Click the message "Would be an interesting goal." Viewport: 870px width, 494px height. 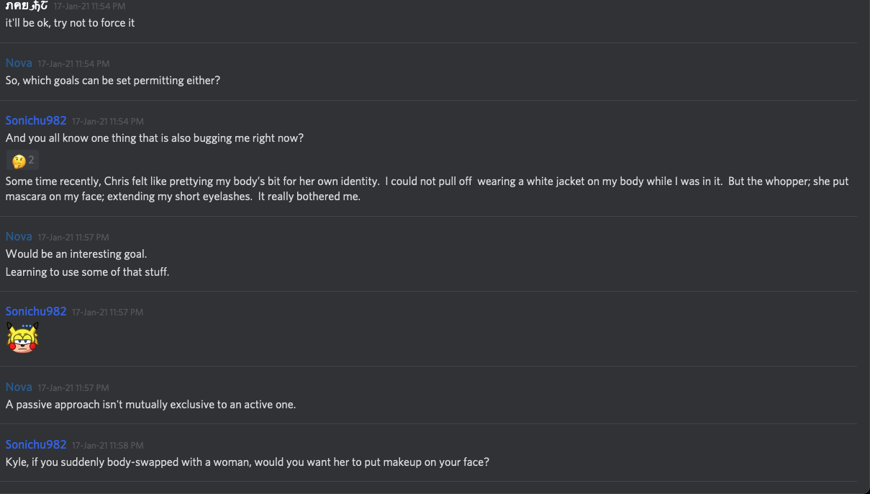pyautogui.click(x=76, y=254)
